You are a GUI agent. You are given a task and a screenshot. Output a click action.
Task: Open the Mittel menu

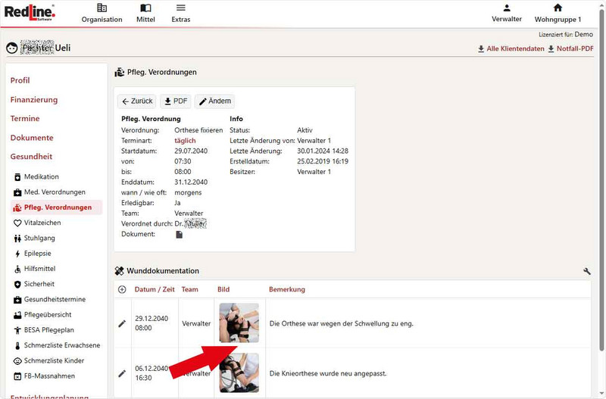click(x=145, y=13)
